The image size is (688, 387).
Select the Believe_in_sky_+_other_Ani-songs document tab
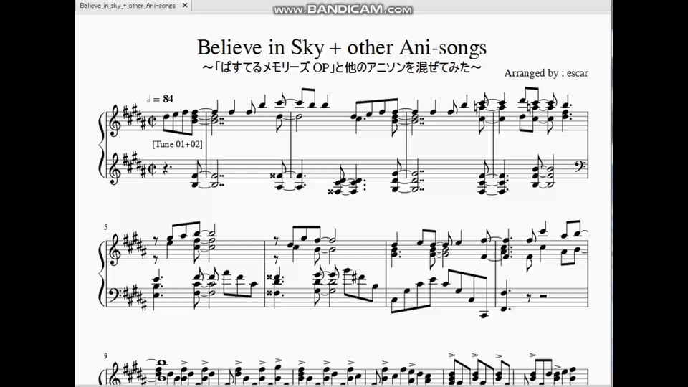128,6
